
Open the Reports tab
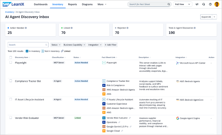(72, 4)
